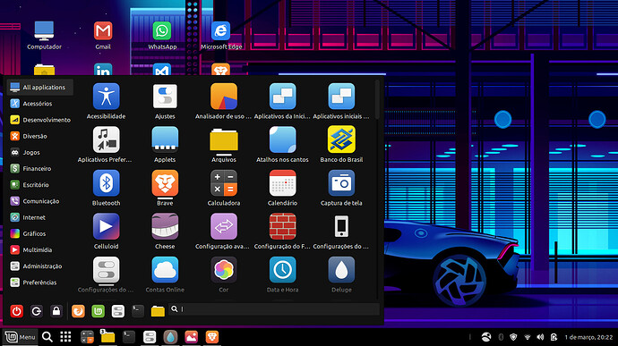Viewport: 618px width, 346px height.
Task: Open file manager on the panel
Action: tap(107, 337)
